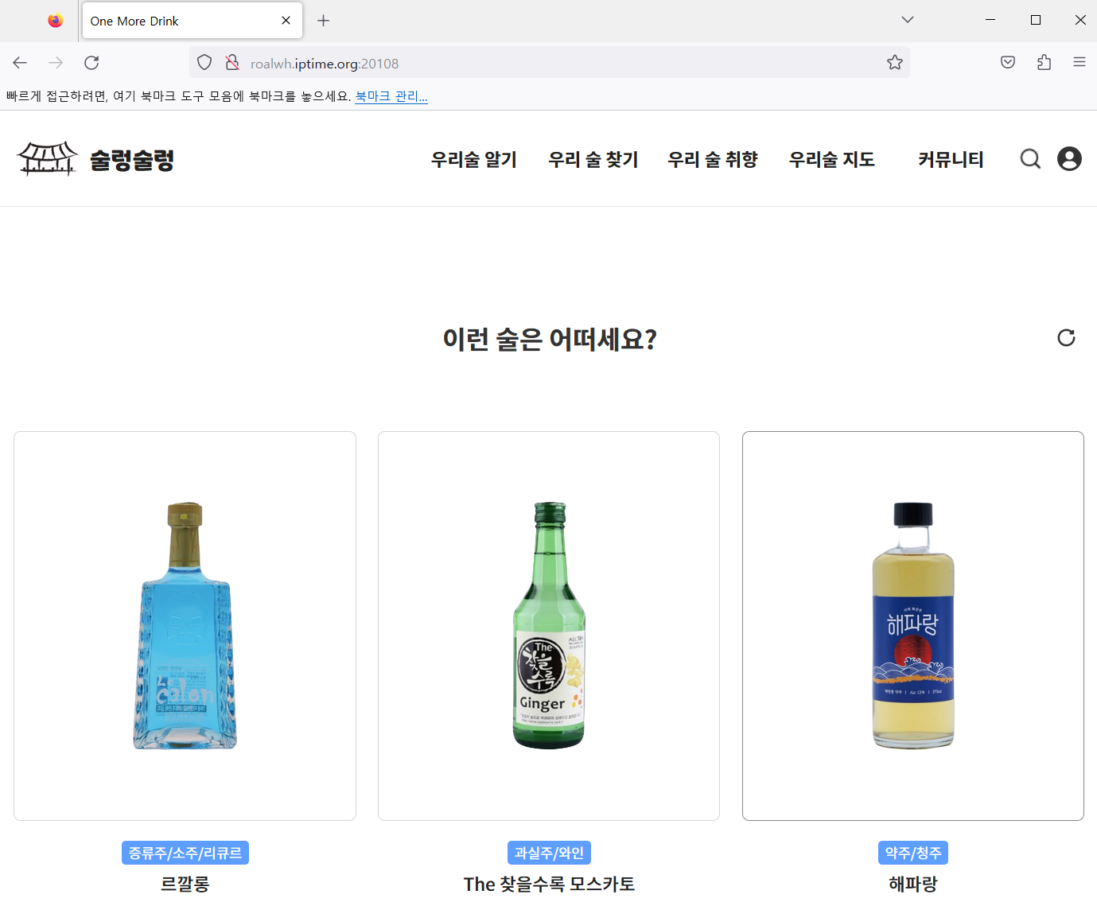Click the 증류주/소주/리큐르 category tag

pyautogui.click(x=185, y=853)
